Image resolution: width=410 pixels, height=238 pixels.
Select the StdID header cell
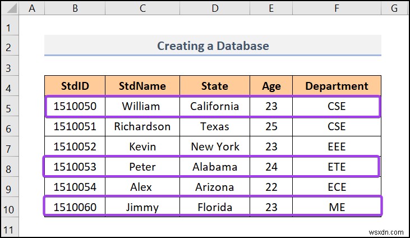tap(75, 86)
